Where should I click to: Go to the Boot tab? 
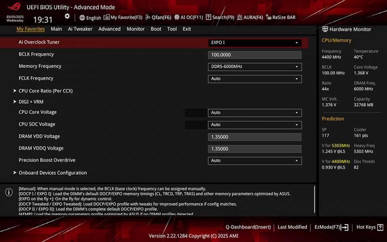[x=156, y=29]
